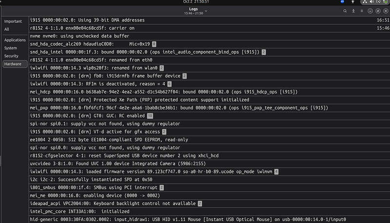Open 'intel_pmc_core INT33A1:00: initialized' entry
390x223 pixels.
pyautogui.click(x=210, y=212)
